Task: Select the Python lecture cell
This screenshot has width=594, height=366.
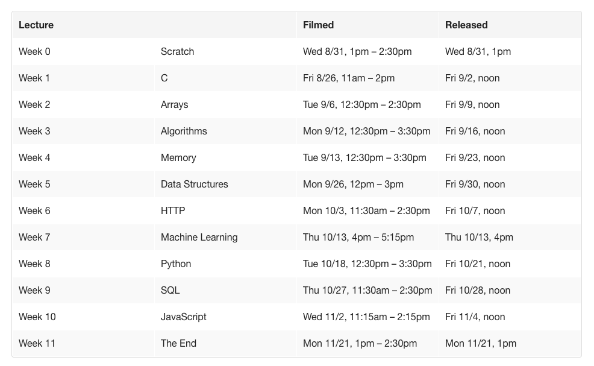Action: (176, 263)
